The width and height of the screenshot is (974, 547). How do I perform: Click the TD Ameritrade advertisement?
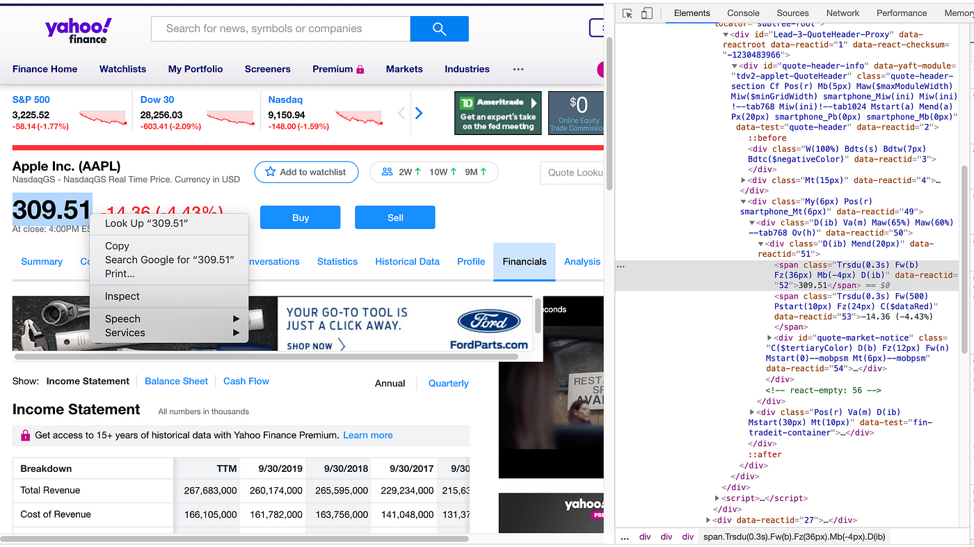pyautogui.click(x=498, y=113)
